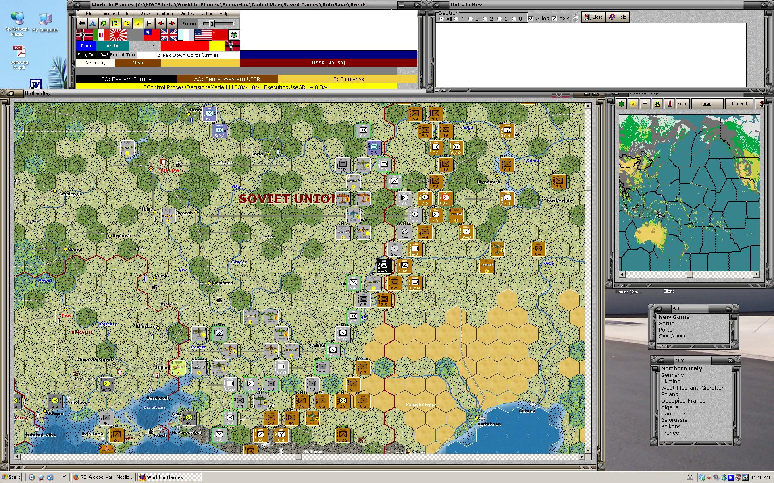The image size is (774, 483).
Task: Click the map horizontal scrollbar right arrow
Action: (581, 457)
